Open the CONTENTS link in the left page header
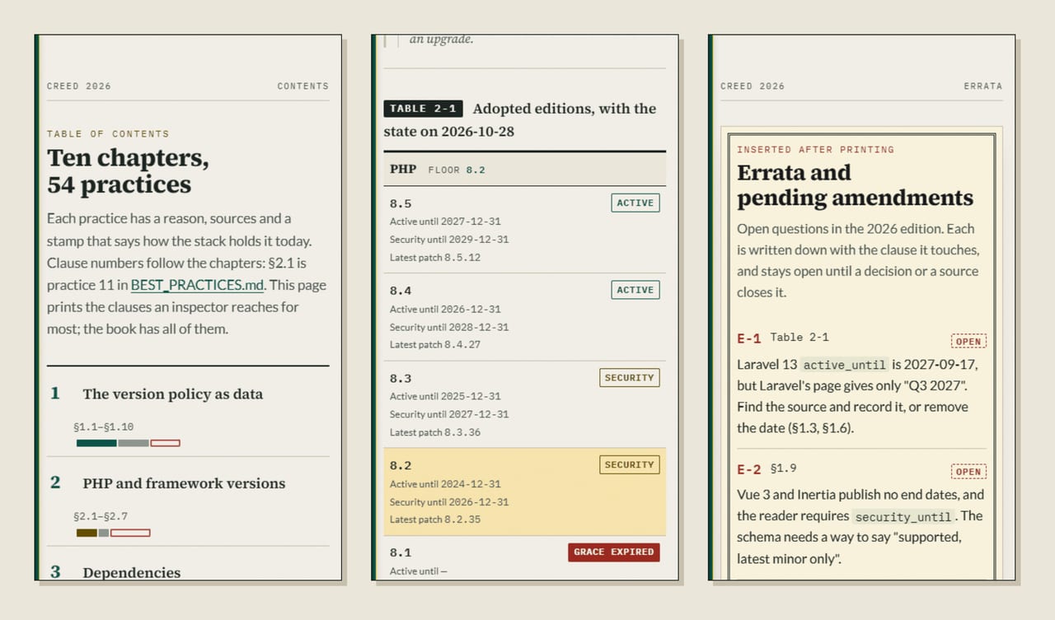This screenshot has height=620, width=1055. [302, 86]
